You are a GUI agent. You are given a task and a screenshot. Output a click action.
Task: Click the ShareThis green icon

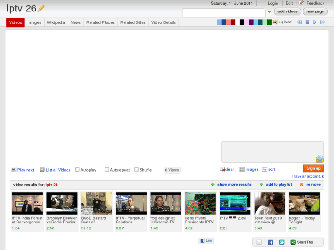(x=293, y=242)
